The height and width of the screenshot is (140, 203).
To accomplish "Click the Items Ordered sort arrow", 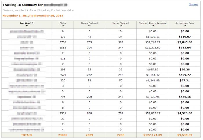I will 89,26.
